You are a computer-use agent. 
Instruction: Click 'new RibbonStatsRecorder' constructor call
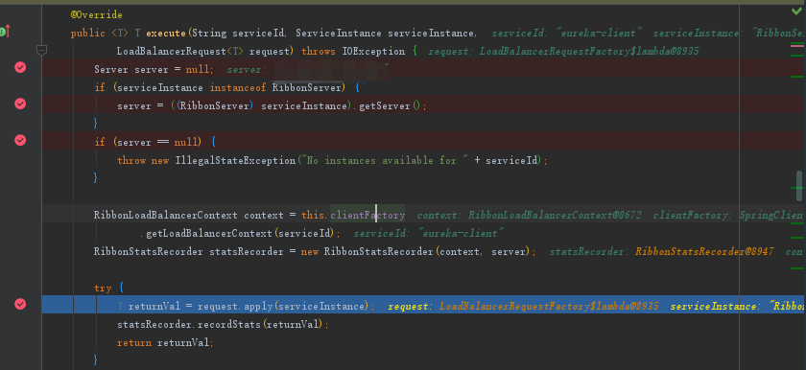367,251
